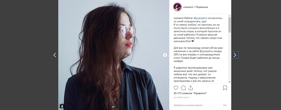
Task: Go to the next photo in the carousel
Action: [165, 55]
